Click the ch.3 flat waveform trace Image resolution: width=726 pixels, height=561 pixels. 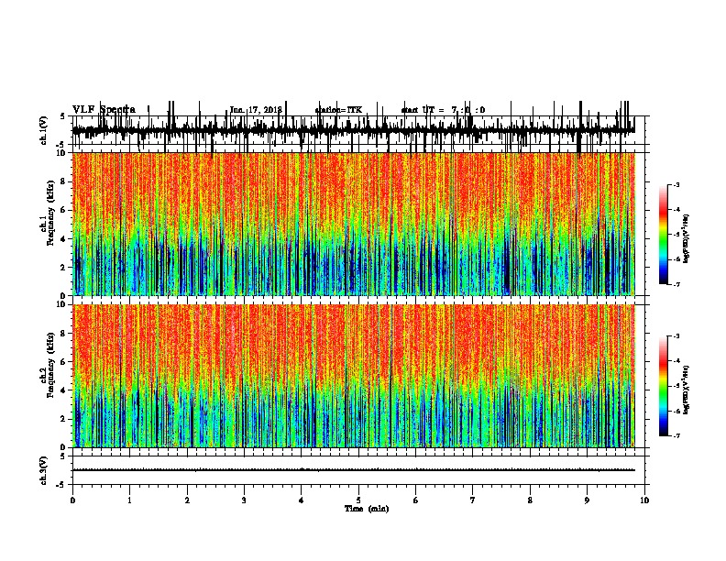pyautogui.click(x=354, y=470)
